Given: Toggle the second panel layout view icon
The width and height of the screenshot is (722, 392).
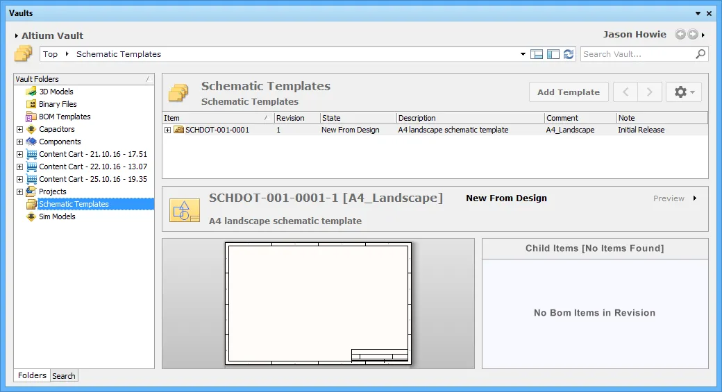Looking at the screenshot, I should pyautogui.click(x=553, y=54).
